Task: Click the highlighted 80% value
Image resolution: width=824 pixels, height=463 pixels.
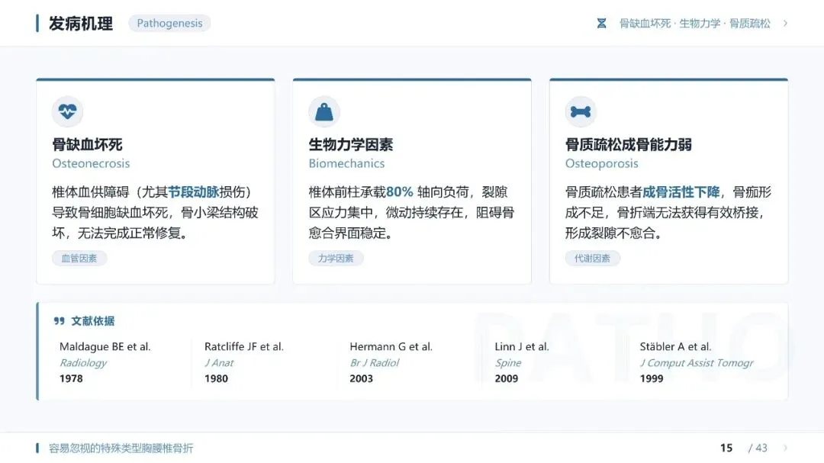Action: tap(399, 191)
